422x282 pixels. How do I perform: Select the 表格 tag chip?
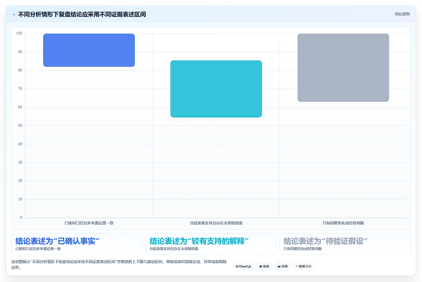click(x=264, y=266)
